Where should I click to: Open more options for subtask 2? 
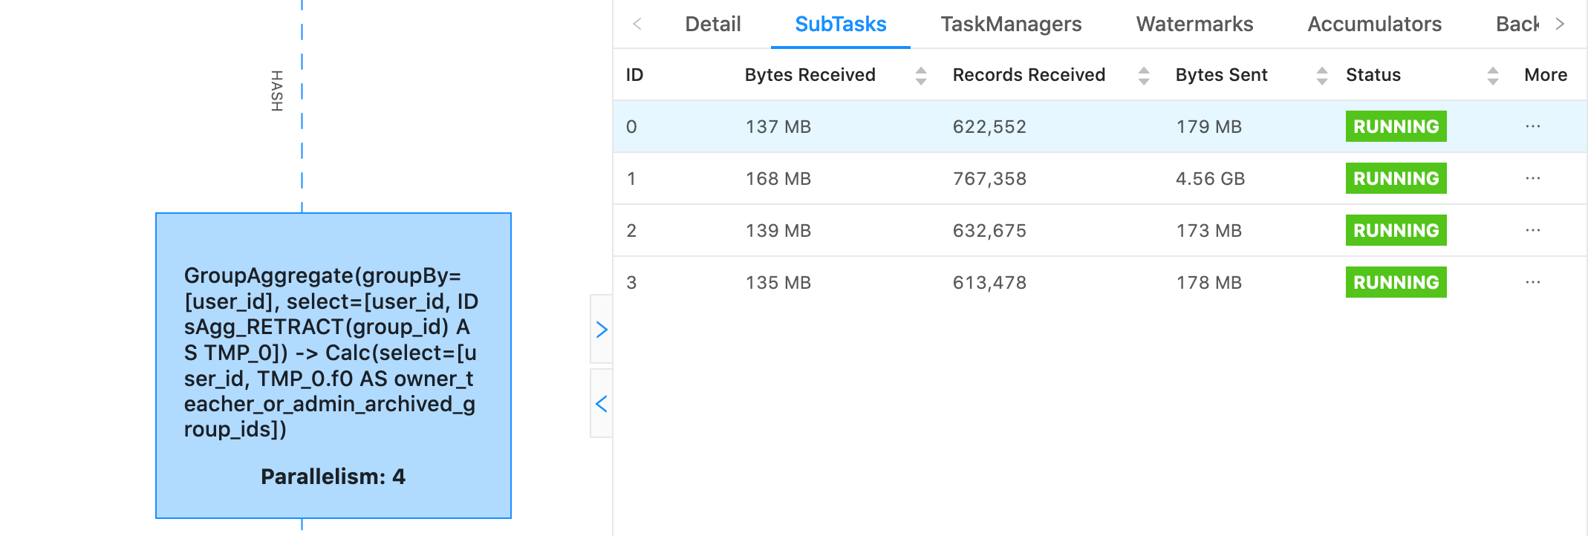click(1532, 231)
